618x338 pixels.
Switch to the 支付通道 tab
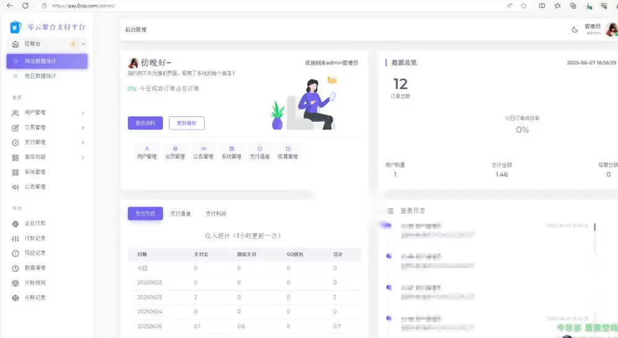[x=180, y=214]
